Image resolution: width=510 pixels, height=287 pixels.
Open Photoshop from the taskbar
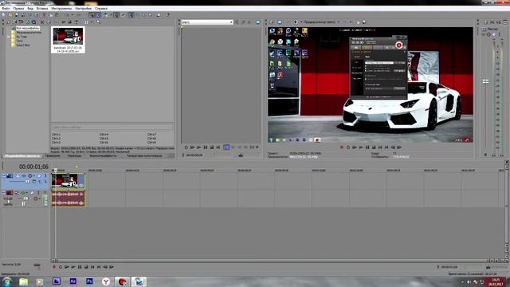pyautogui.click(x=89, y=281)
